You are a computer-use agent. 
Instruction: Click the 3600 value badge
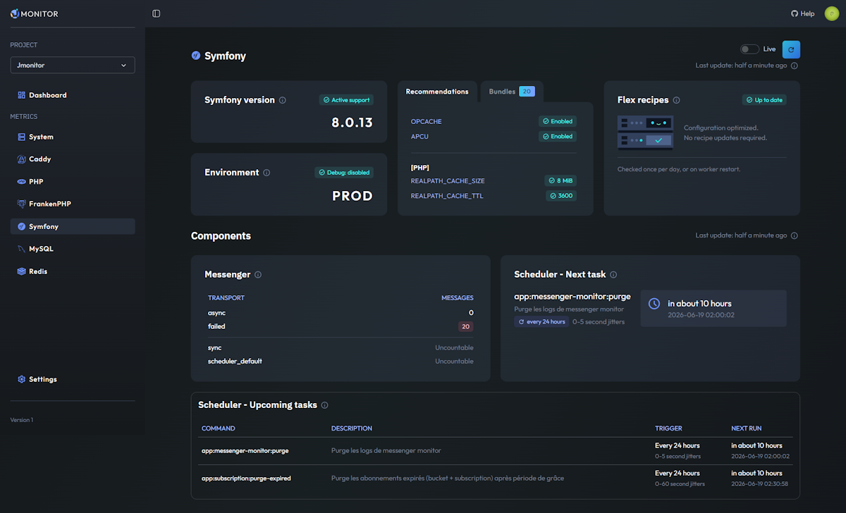(561, 196)
